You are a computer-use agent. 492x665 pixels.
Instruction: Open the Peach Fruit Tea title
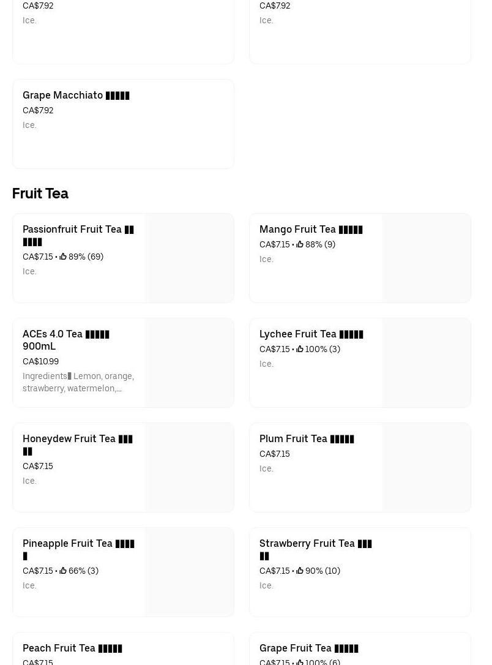point(72,648)
